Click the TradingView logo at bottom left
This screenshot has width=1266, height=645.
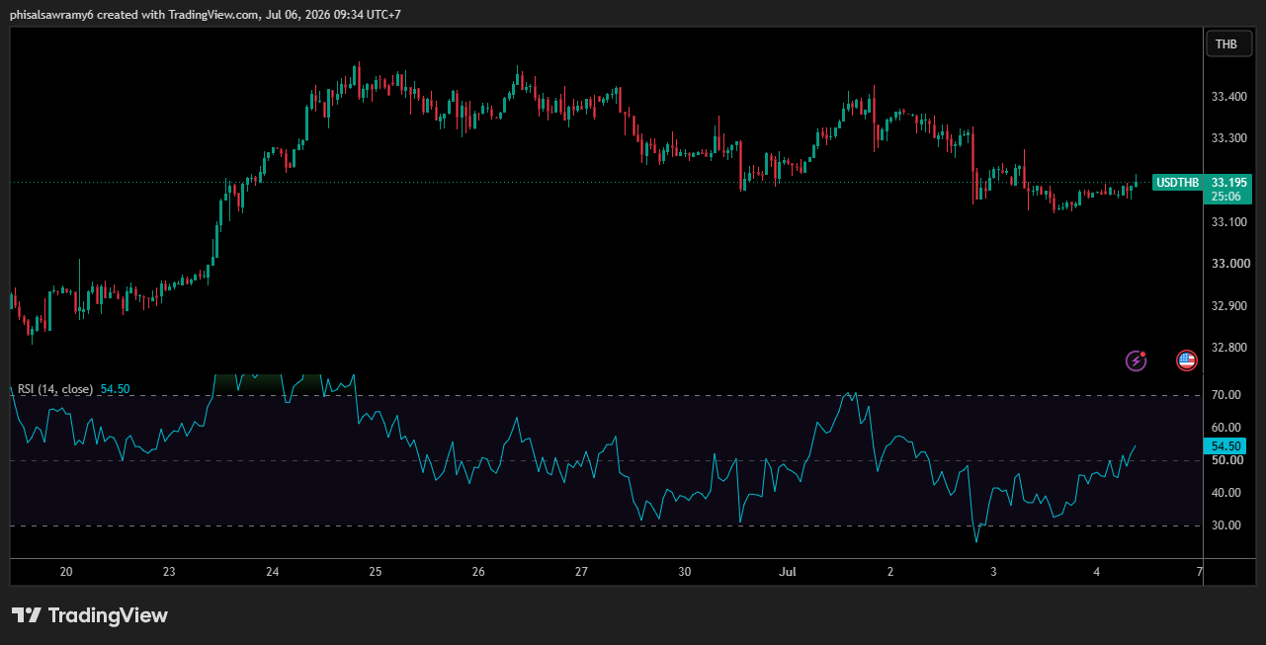click(x=90, y=615)
